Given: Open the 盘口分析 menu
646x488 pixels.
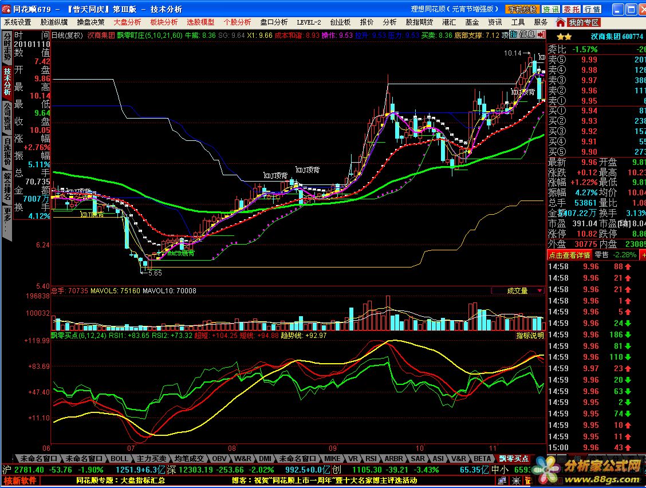Looking at the screenshot, I should click(x=274, y=22).
